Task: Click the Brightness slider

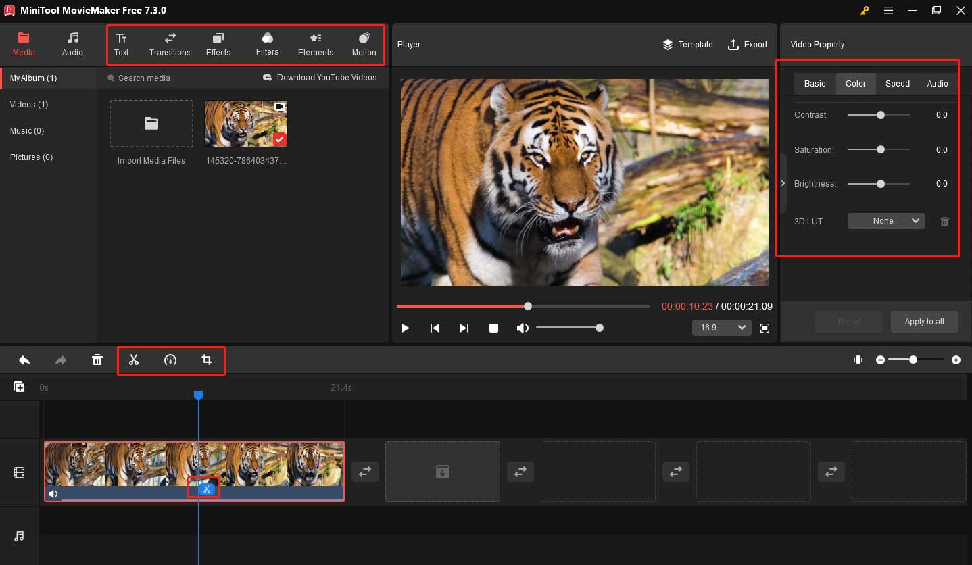Action: point(879,183)
